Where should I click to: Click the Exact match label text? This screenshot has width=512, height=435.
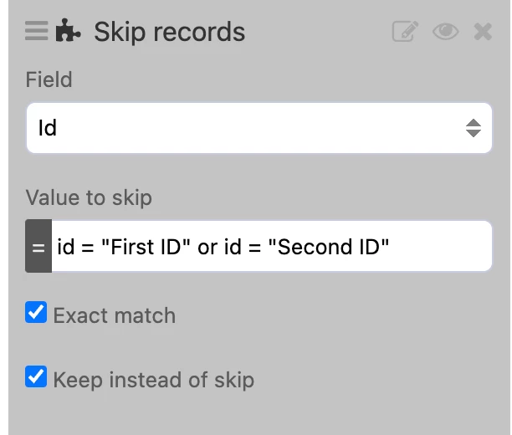[114, 315]
